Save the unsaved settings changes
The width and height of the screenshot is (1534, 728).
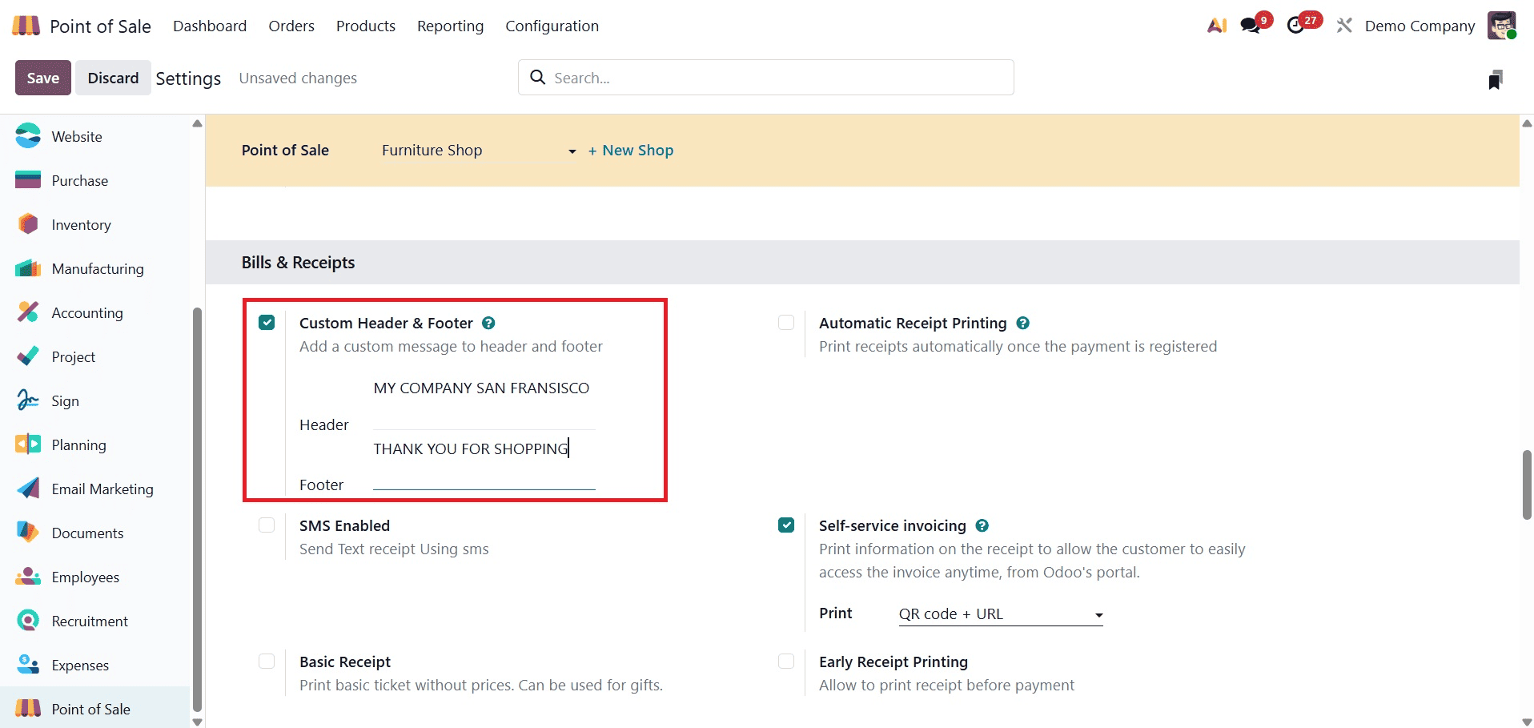[42, 77]
